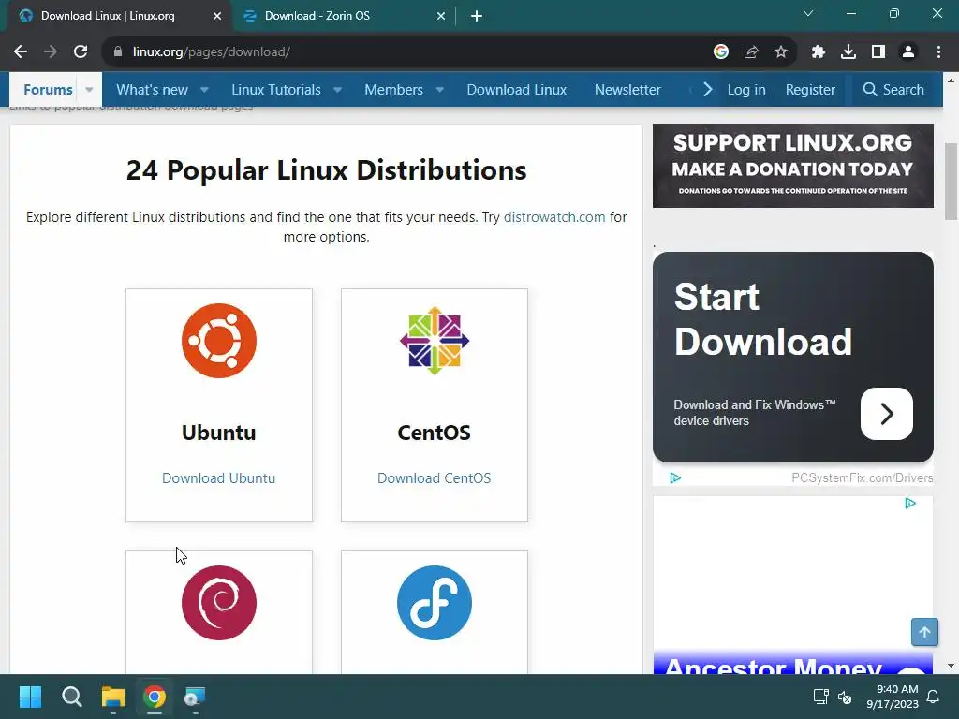Expand the Members dropdown arrow
This screenshot has width=959, height=719.
[440, 90]
